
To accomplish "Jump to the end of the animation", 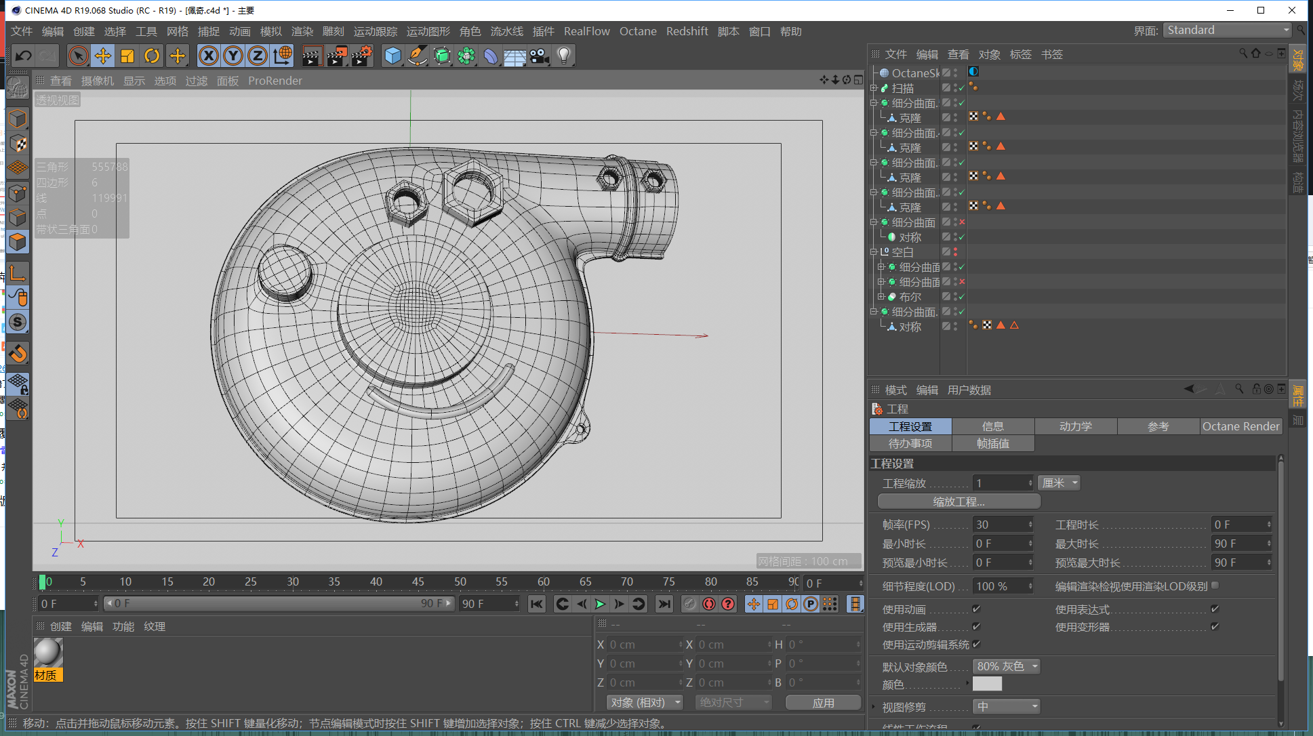I will (664, 604).
